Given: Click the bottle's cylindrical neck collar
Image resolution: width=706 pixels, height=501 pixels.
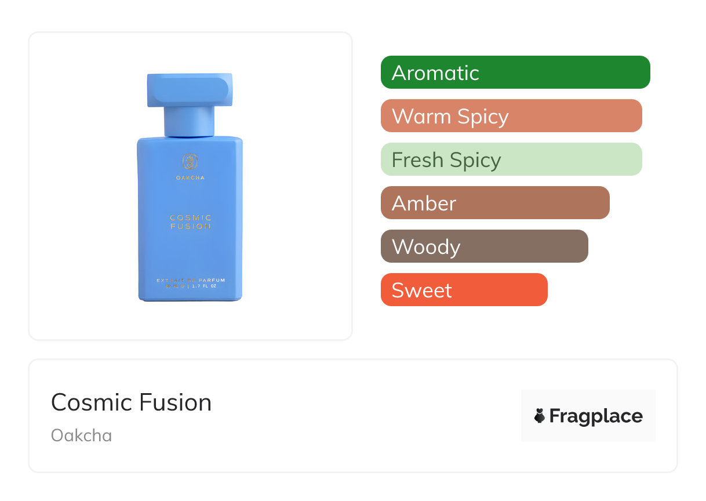Looking at the screenshot, I should [x=190, y=122].
